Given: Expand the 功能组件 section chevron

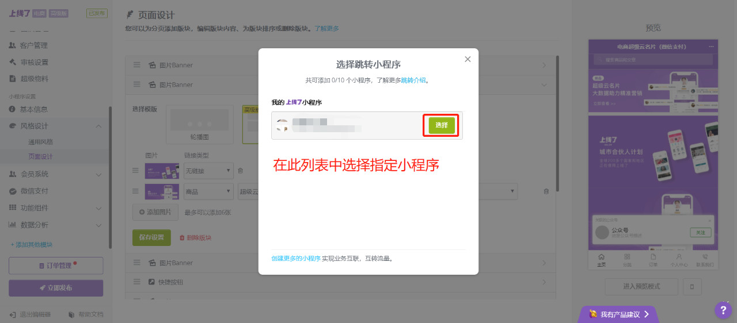Looking at the screenshot, I should (x=98, y=208).
